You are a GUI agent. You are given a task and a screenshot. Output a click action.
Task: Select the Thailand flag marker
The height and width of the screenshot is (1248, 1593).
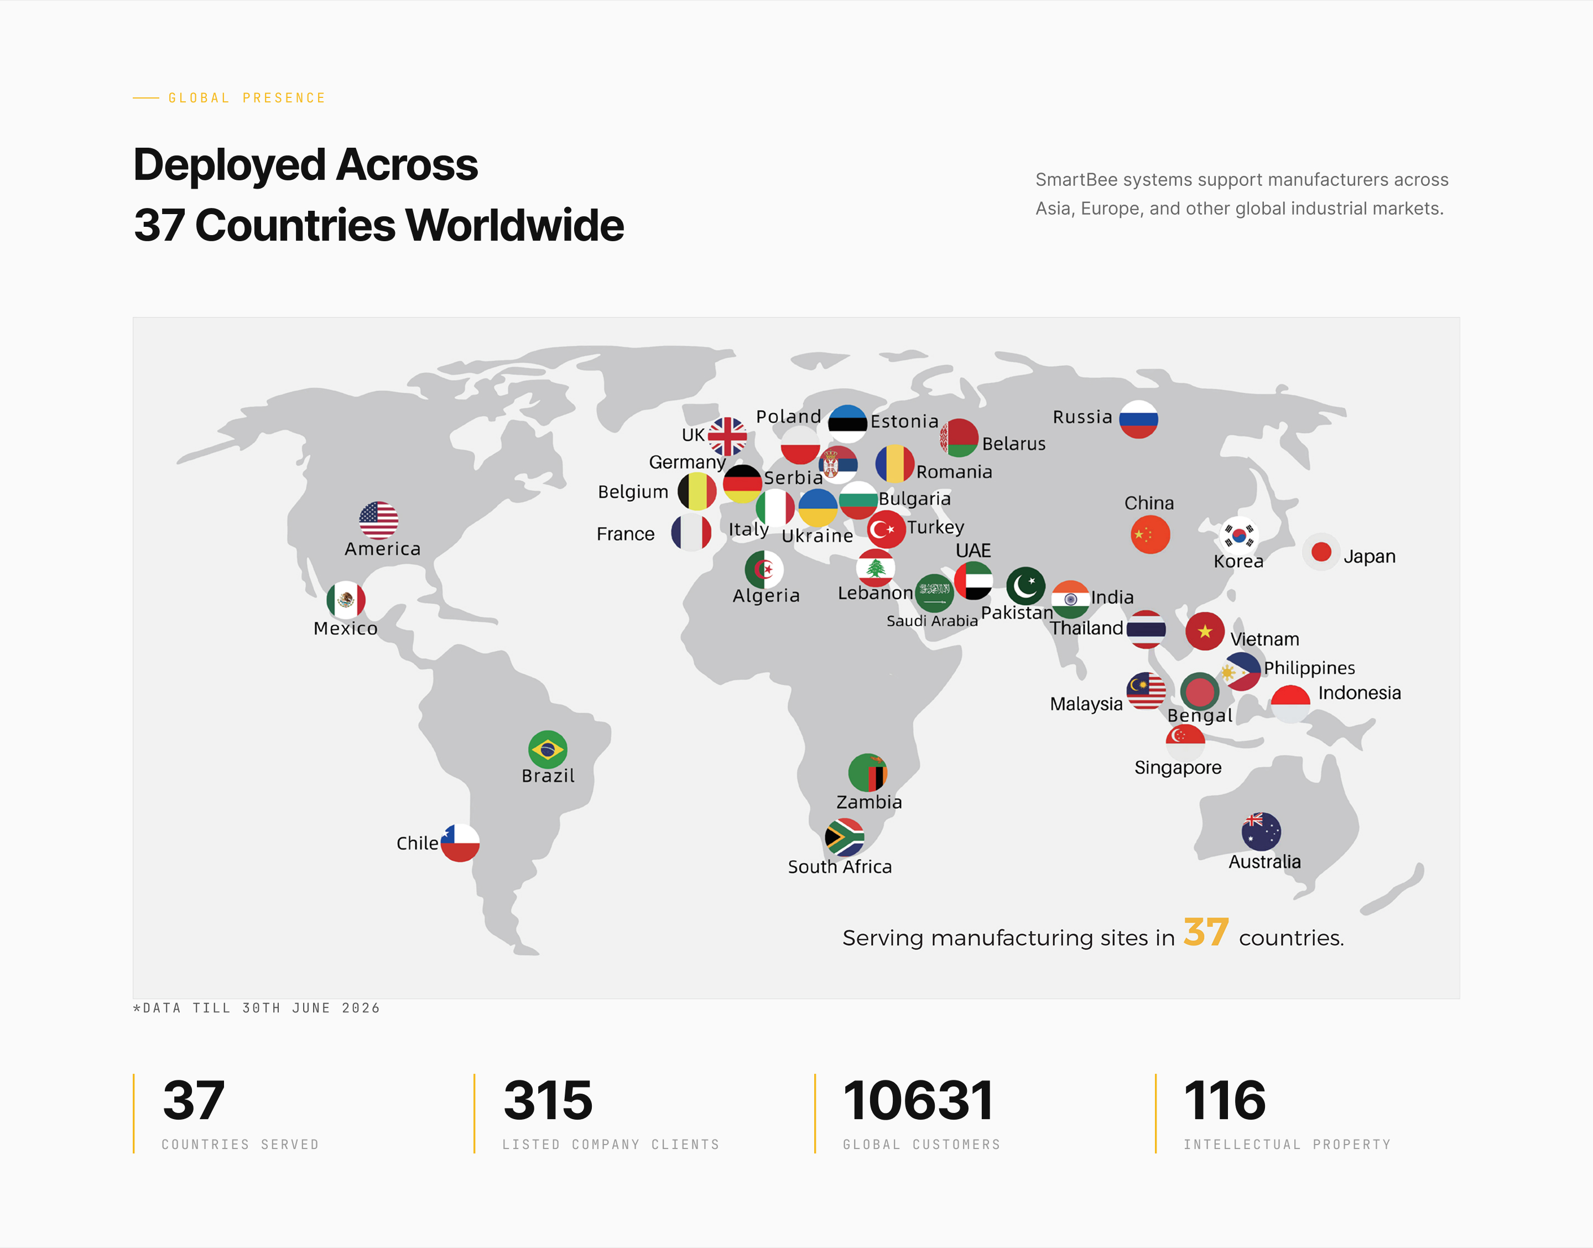coord(1146,629)
